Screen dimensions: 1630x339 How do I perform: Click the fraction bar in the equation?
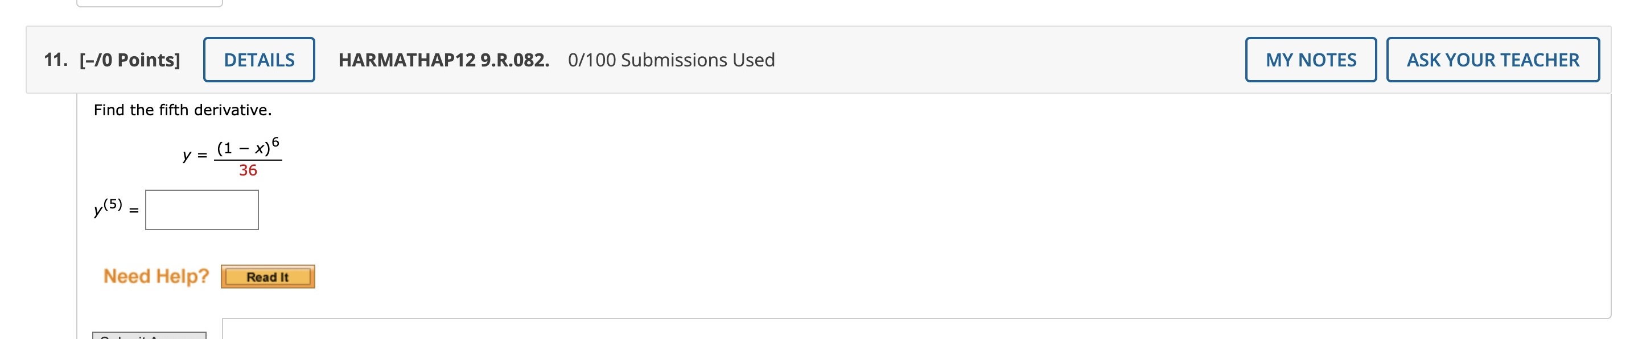(x=248, y=160)
